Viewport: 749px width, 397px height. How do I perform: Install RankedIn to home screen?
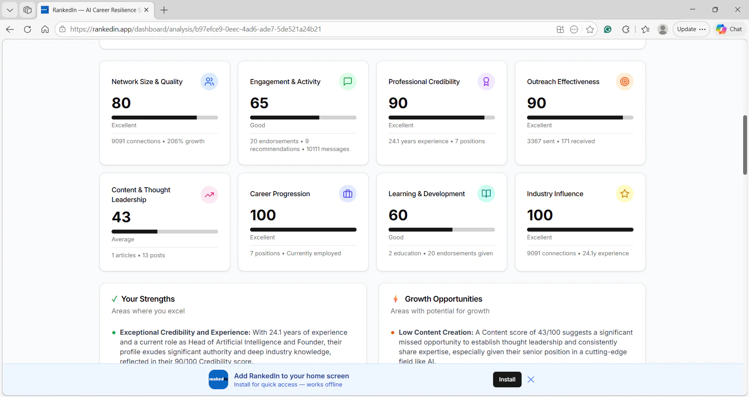tap(507, 379)
